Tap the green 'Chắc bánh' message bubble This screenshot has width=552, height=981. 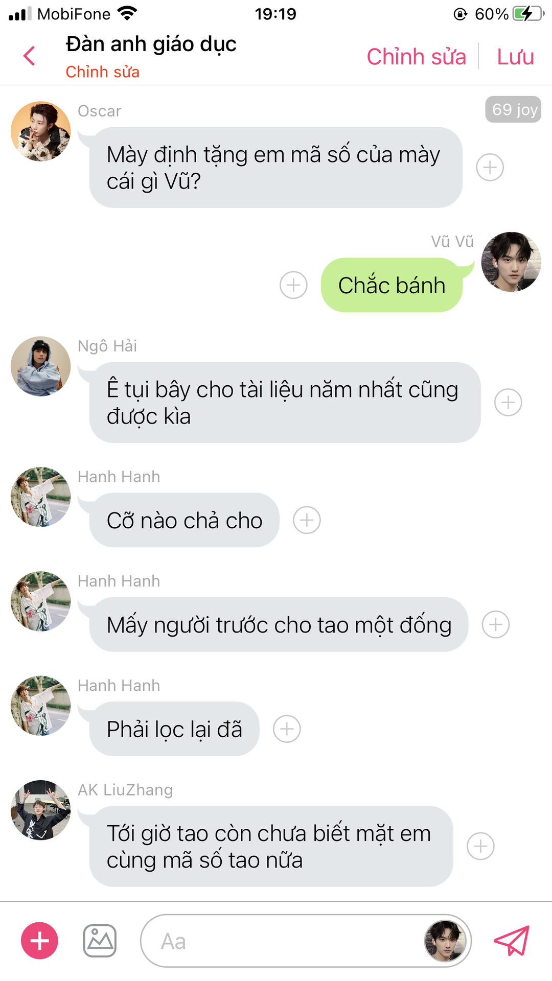392,285
